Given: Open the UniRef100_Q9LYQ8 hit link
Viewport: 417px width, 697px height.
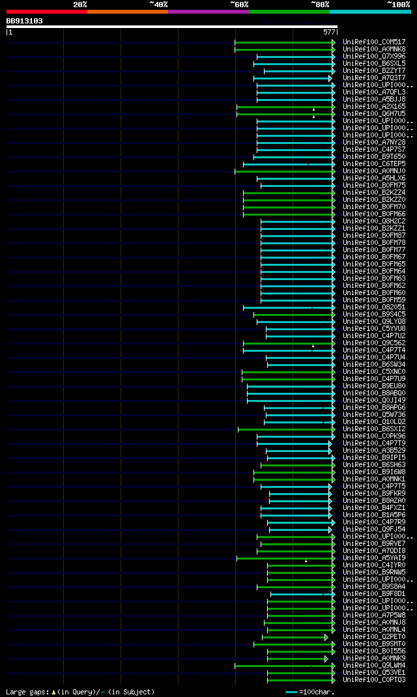Looking at the screenshot, I should coord(374,321).
